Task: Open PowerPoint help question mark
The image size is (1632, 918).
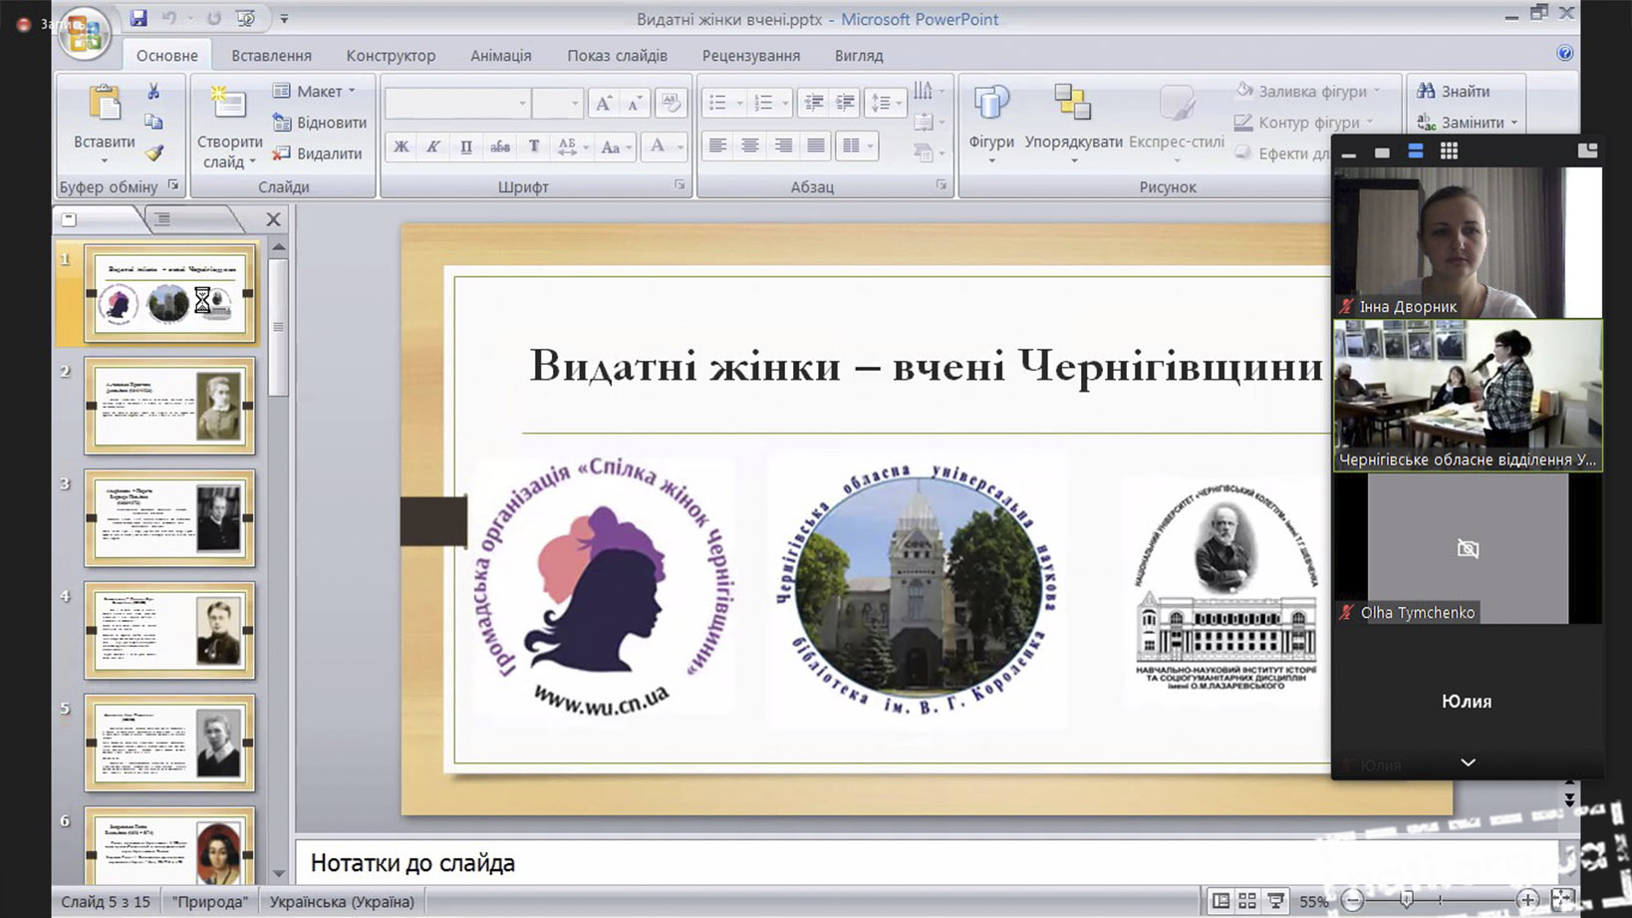Action: coord(1565,53)
